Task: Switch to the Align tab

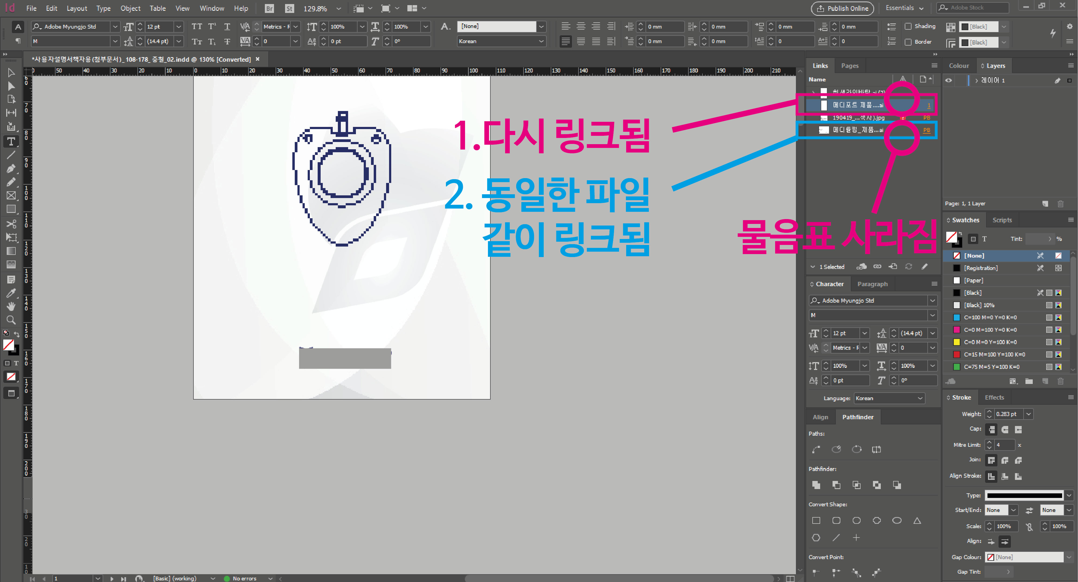Action: [820, 417]
